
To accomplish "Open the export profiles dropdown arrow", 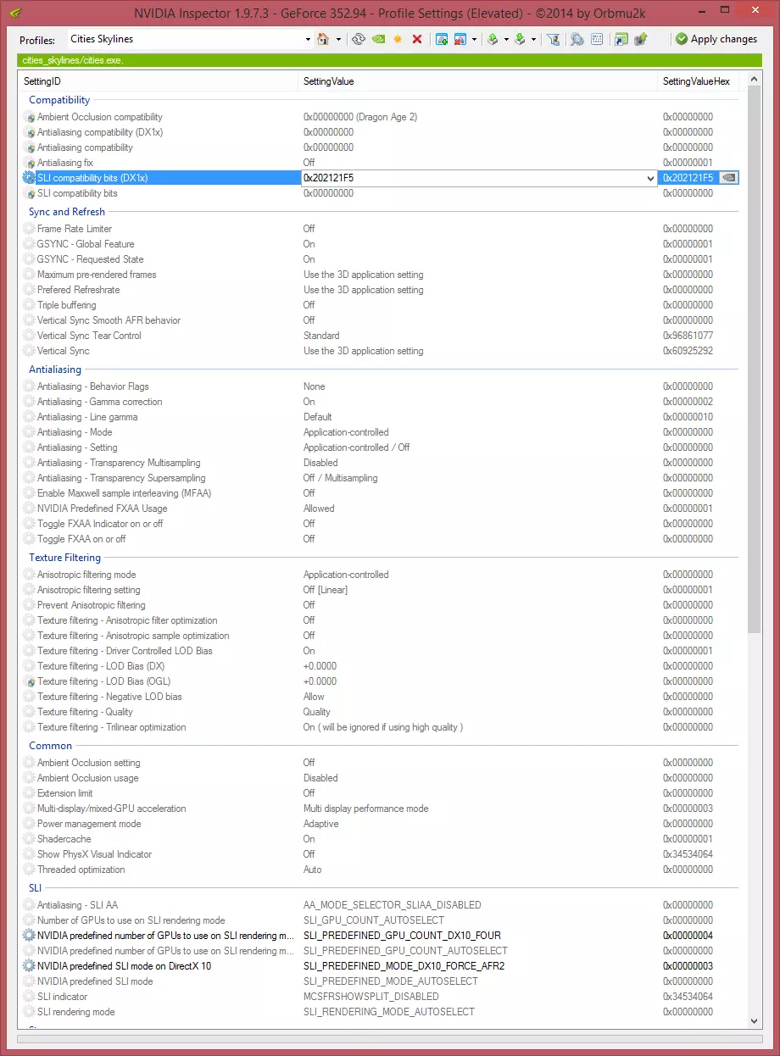I will pos(506,39).
